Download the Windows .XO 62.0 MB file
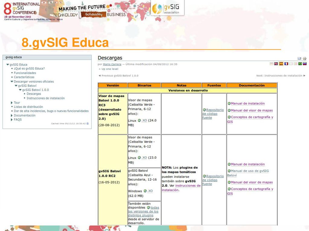This screenshot has height=231, width=309. [x=150, y=191]
